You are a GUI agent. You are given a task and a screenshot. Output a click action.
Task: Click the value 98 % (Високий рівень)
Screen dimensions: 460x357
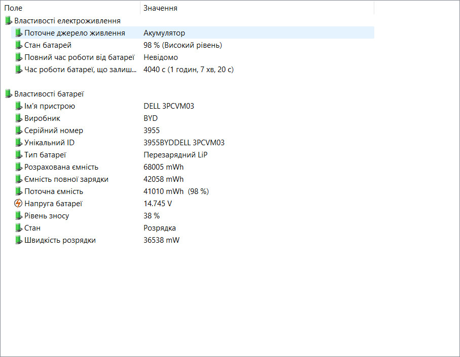(183, 45)
